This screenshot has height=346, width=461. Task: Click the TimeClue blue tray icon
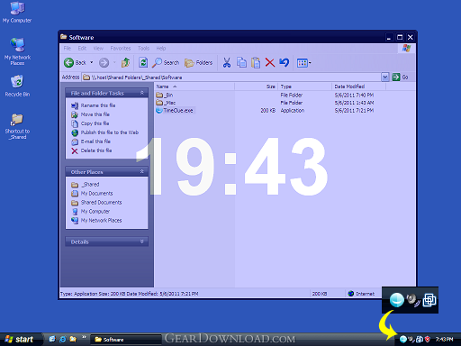[x=403, y=340]
